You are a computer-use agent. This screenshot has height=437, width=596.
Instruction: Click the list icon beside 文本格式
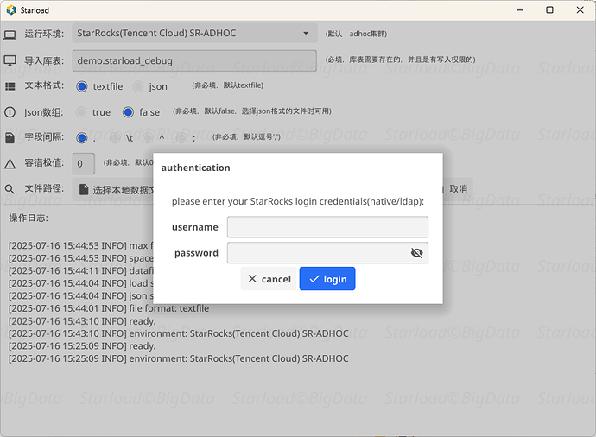point(10,86)
